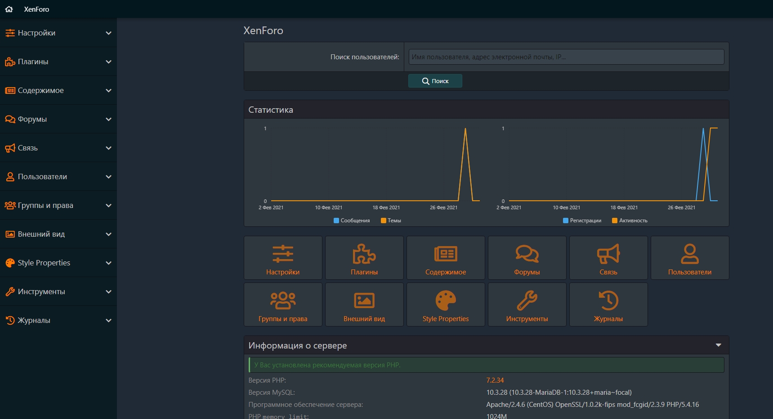Expand the Инструменты sidebar chevron

pos(108,291)
